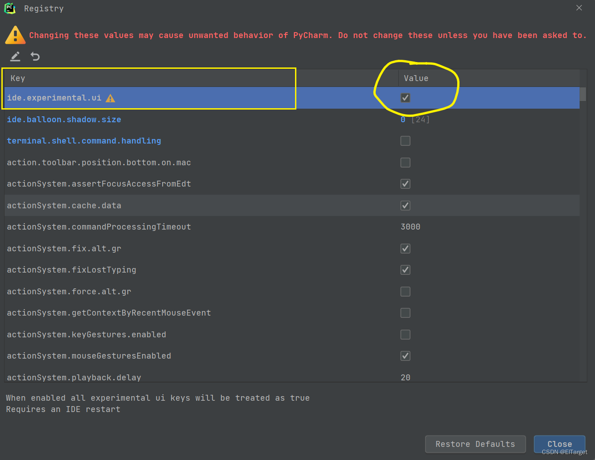
Task: Click the value 3000 of commandProcessingTimeout
Action: click(411, 227)
